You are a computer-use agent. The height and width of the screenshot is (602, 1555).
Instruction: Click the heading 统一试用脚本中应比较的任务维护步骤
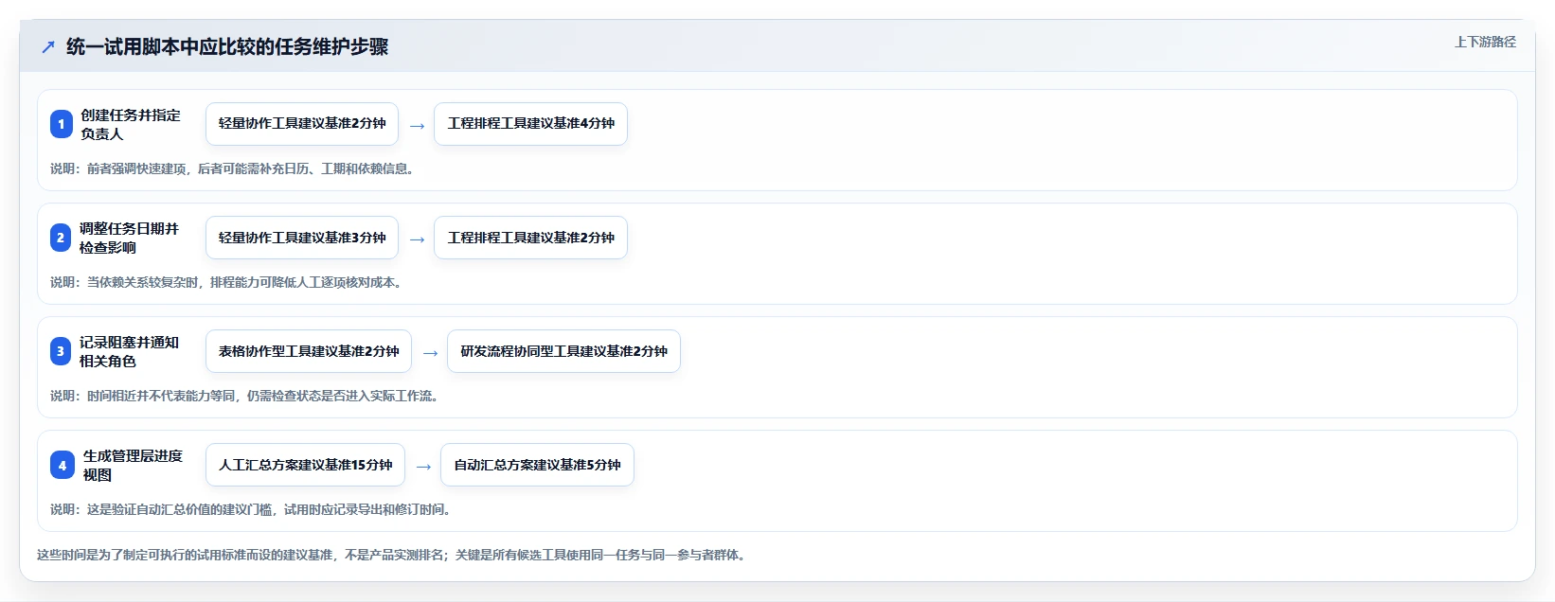tap(227, 46)
